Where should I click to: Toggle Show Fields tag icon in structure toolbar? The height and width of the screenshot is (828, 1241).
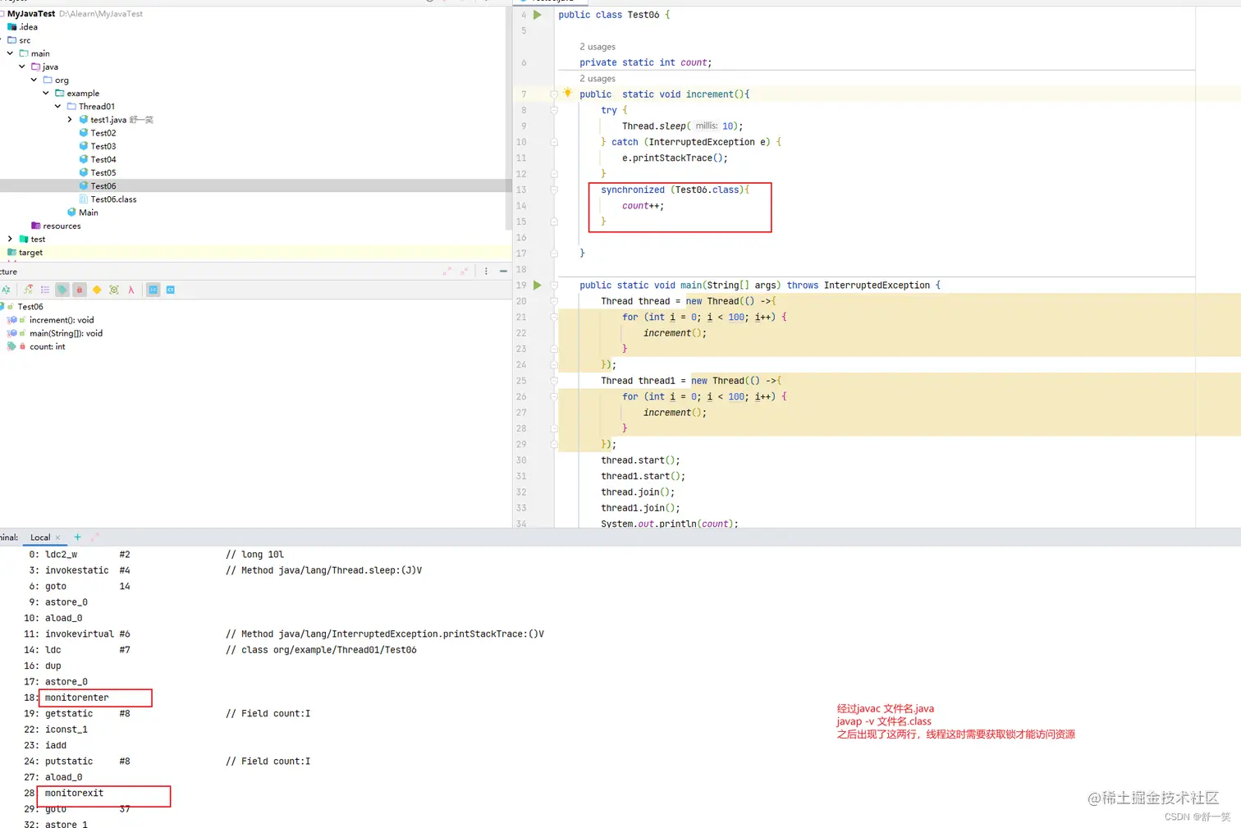(x=62, y=290)
